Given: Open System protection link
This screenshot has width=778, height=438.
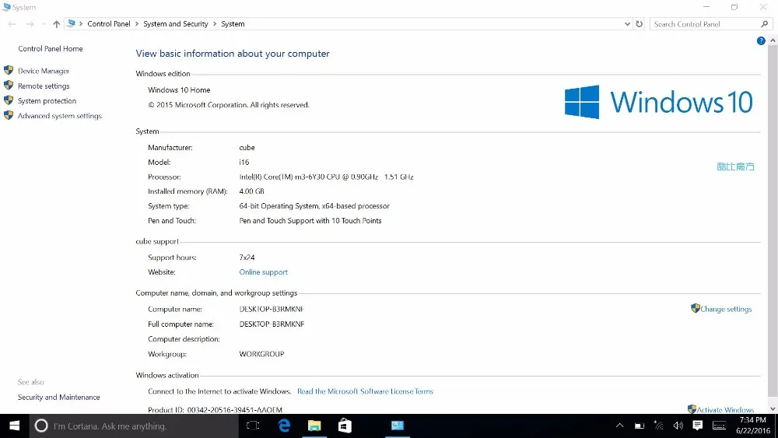Looking at the screenshot, I should pyautogui.click(x=47, y=100).
